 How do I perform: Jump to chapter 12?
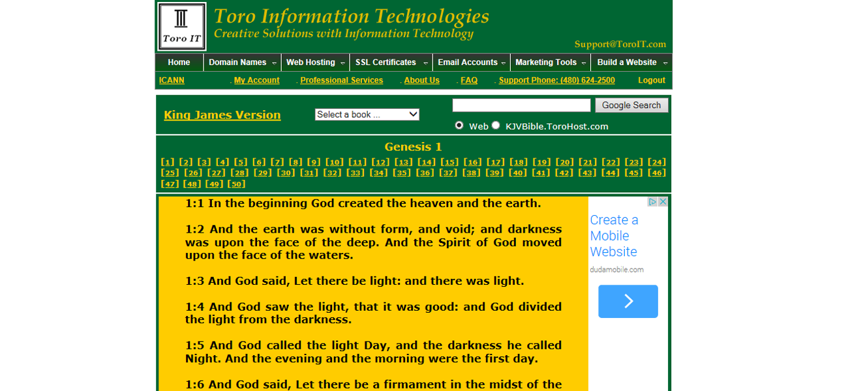[x=380, y=162]
